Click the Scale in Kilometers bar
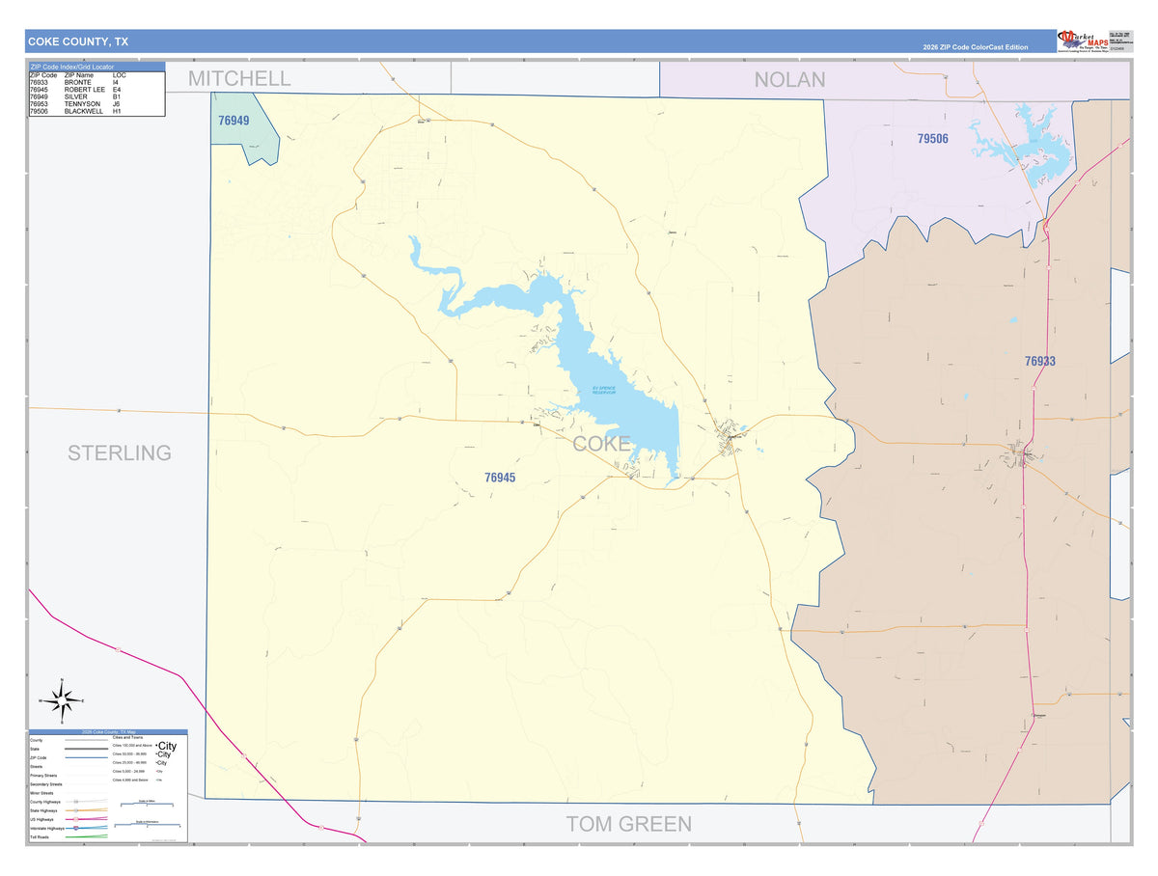Screen dimensions: 1158x876 tap(147, 825)
